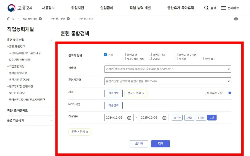Check the 훈련 목표 checkbox
Viewport: 250px width, 156px height.
tap(202, 59)
